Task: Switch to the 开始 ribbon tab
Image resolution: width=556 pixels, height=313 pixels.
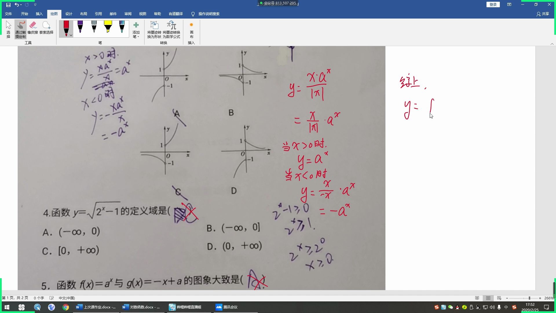Action: pyautogui.click(x=24, y=14)
